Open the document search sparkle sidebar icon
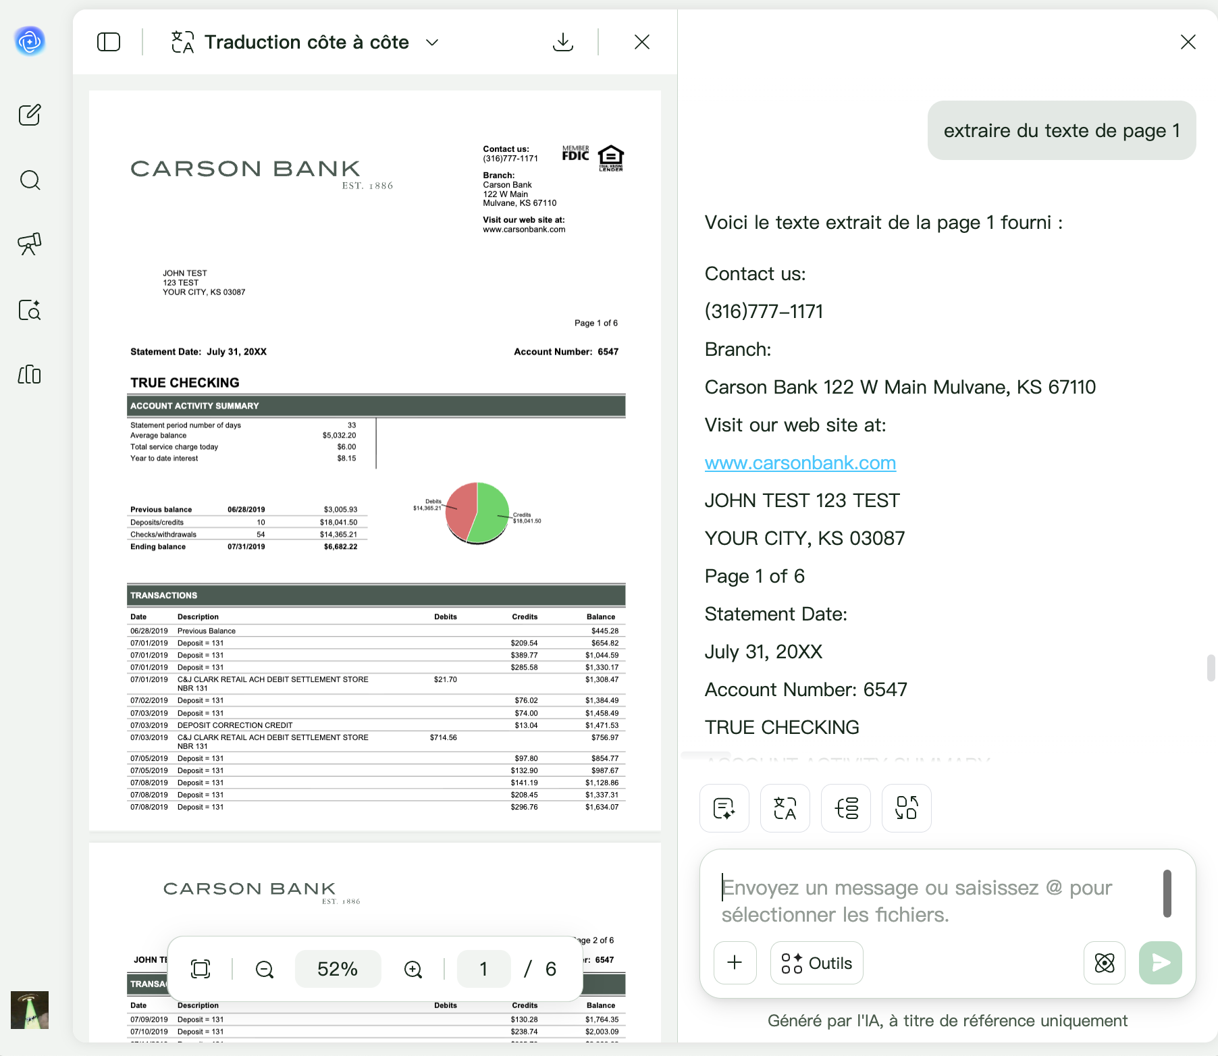 point(30,309)
